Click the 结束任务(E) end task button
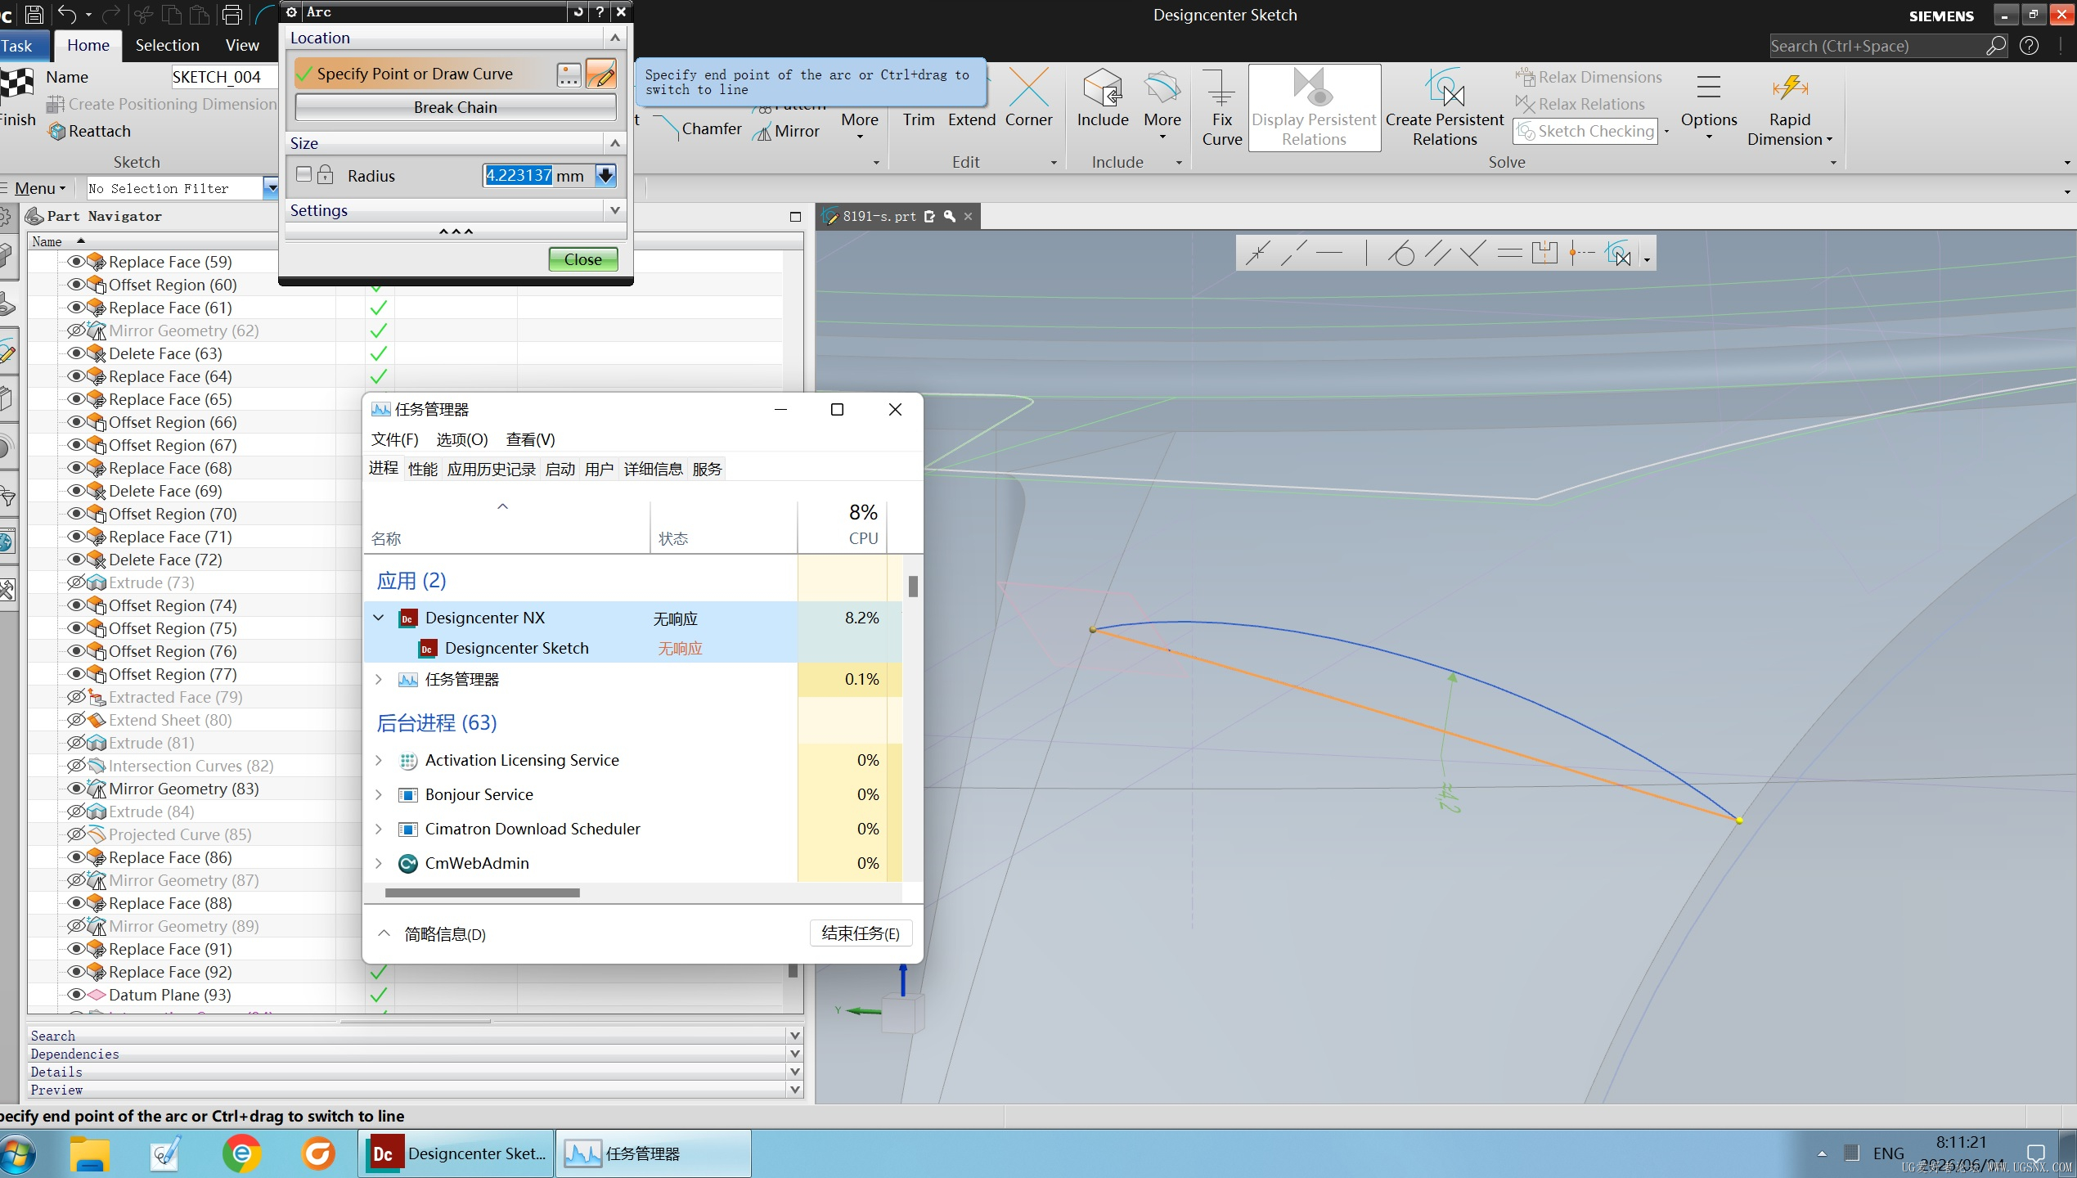2077x1178 pixels. click(x=861, y=933)
